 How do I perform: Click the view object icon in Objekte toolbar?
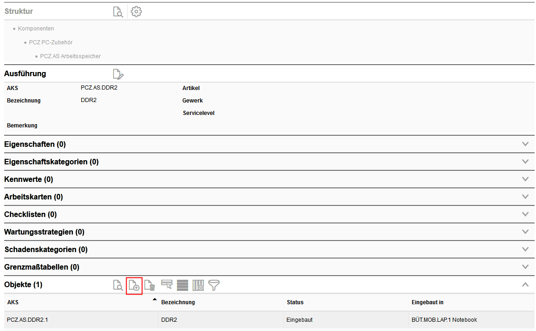(x=118, y=285)
